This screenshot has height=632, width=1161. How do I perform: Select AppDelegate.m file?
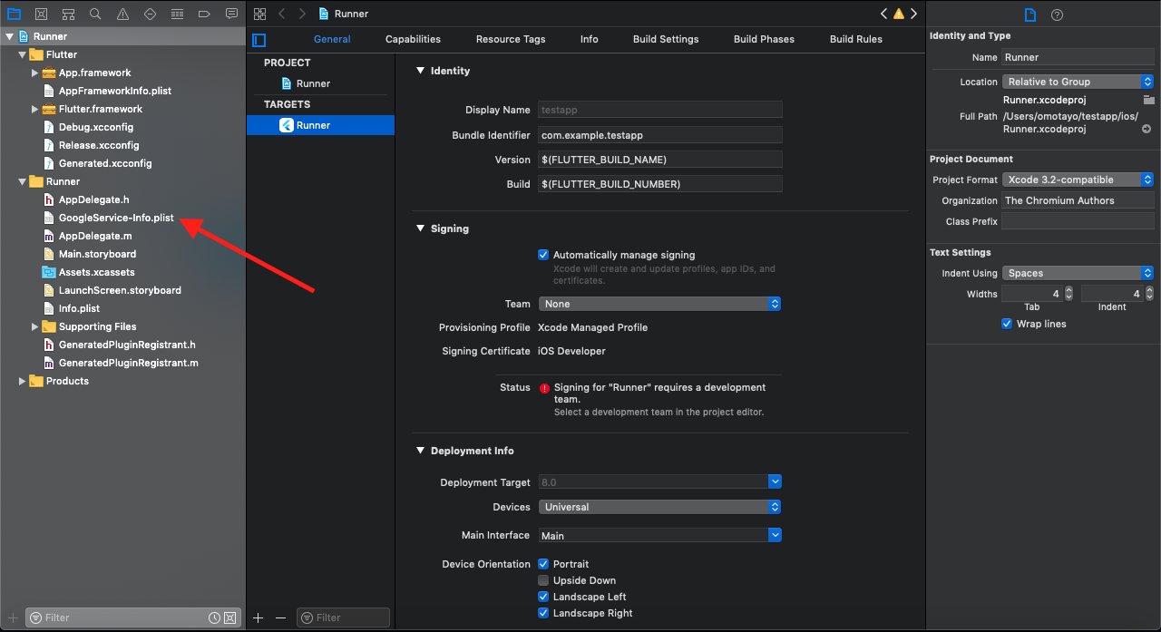(95, 236)
